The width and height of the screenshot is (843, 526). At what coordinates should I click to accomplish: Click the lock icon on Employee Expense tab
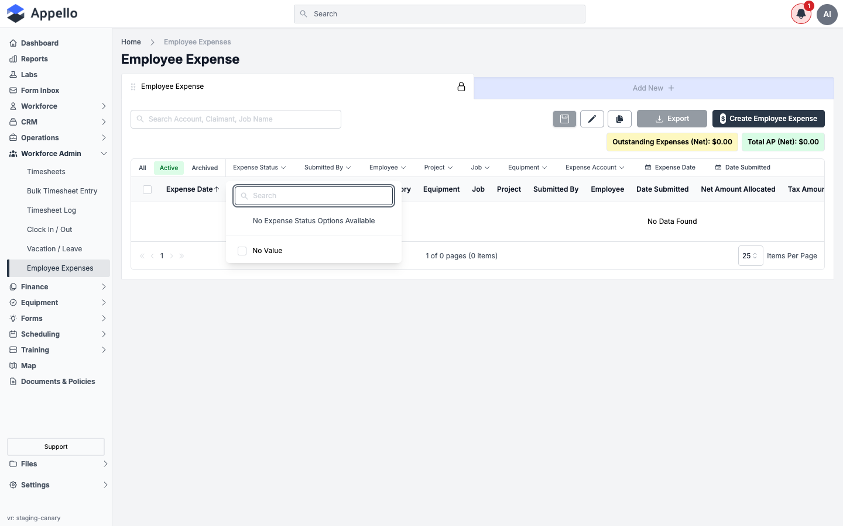point(461,86)
